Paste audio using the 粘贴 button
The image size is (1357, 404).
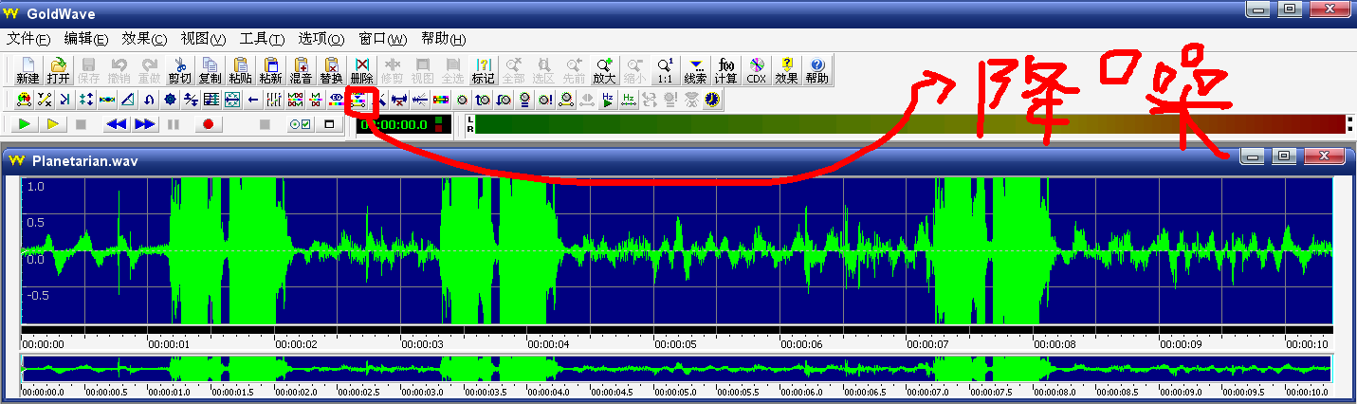[x=240, y=70]
